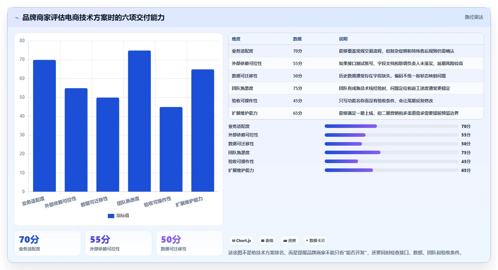
Task: Click the 团队熟悉度 bar in chart
Action: tap(140, 121)
